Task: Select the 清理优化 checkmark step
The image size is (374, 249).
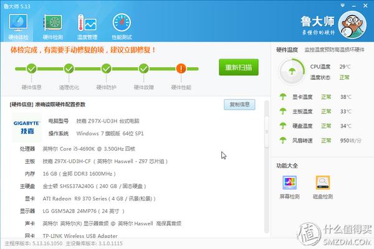Action: pos(69,68)
